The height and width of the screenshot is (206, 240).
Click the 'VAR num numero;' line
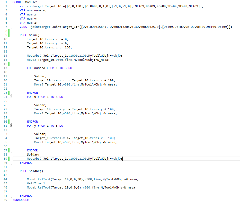[x=33, y=10]
